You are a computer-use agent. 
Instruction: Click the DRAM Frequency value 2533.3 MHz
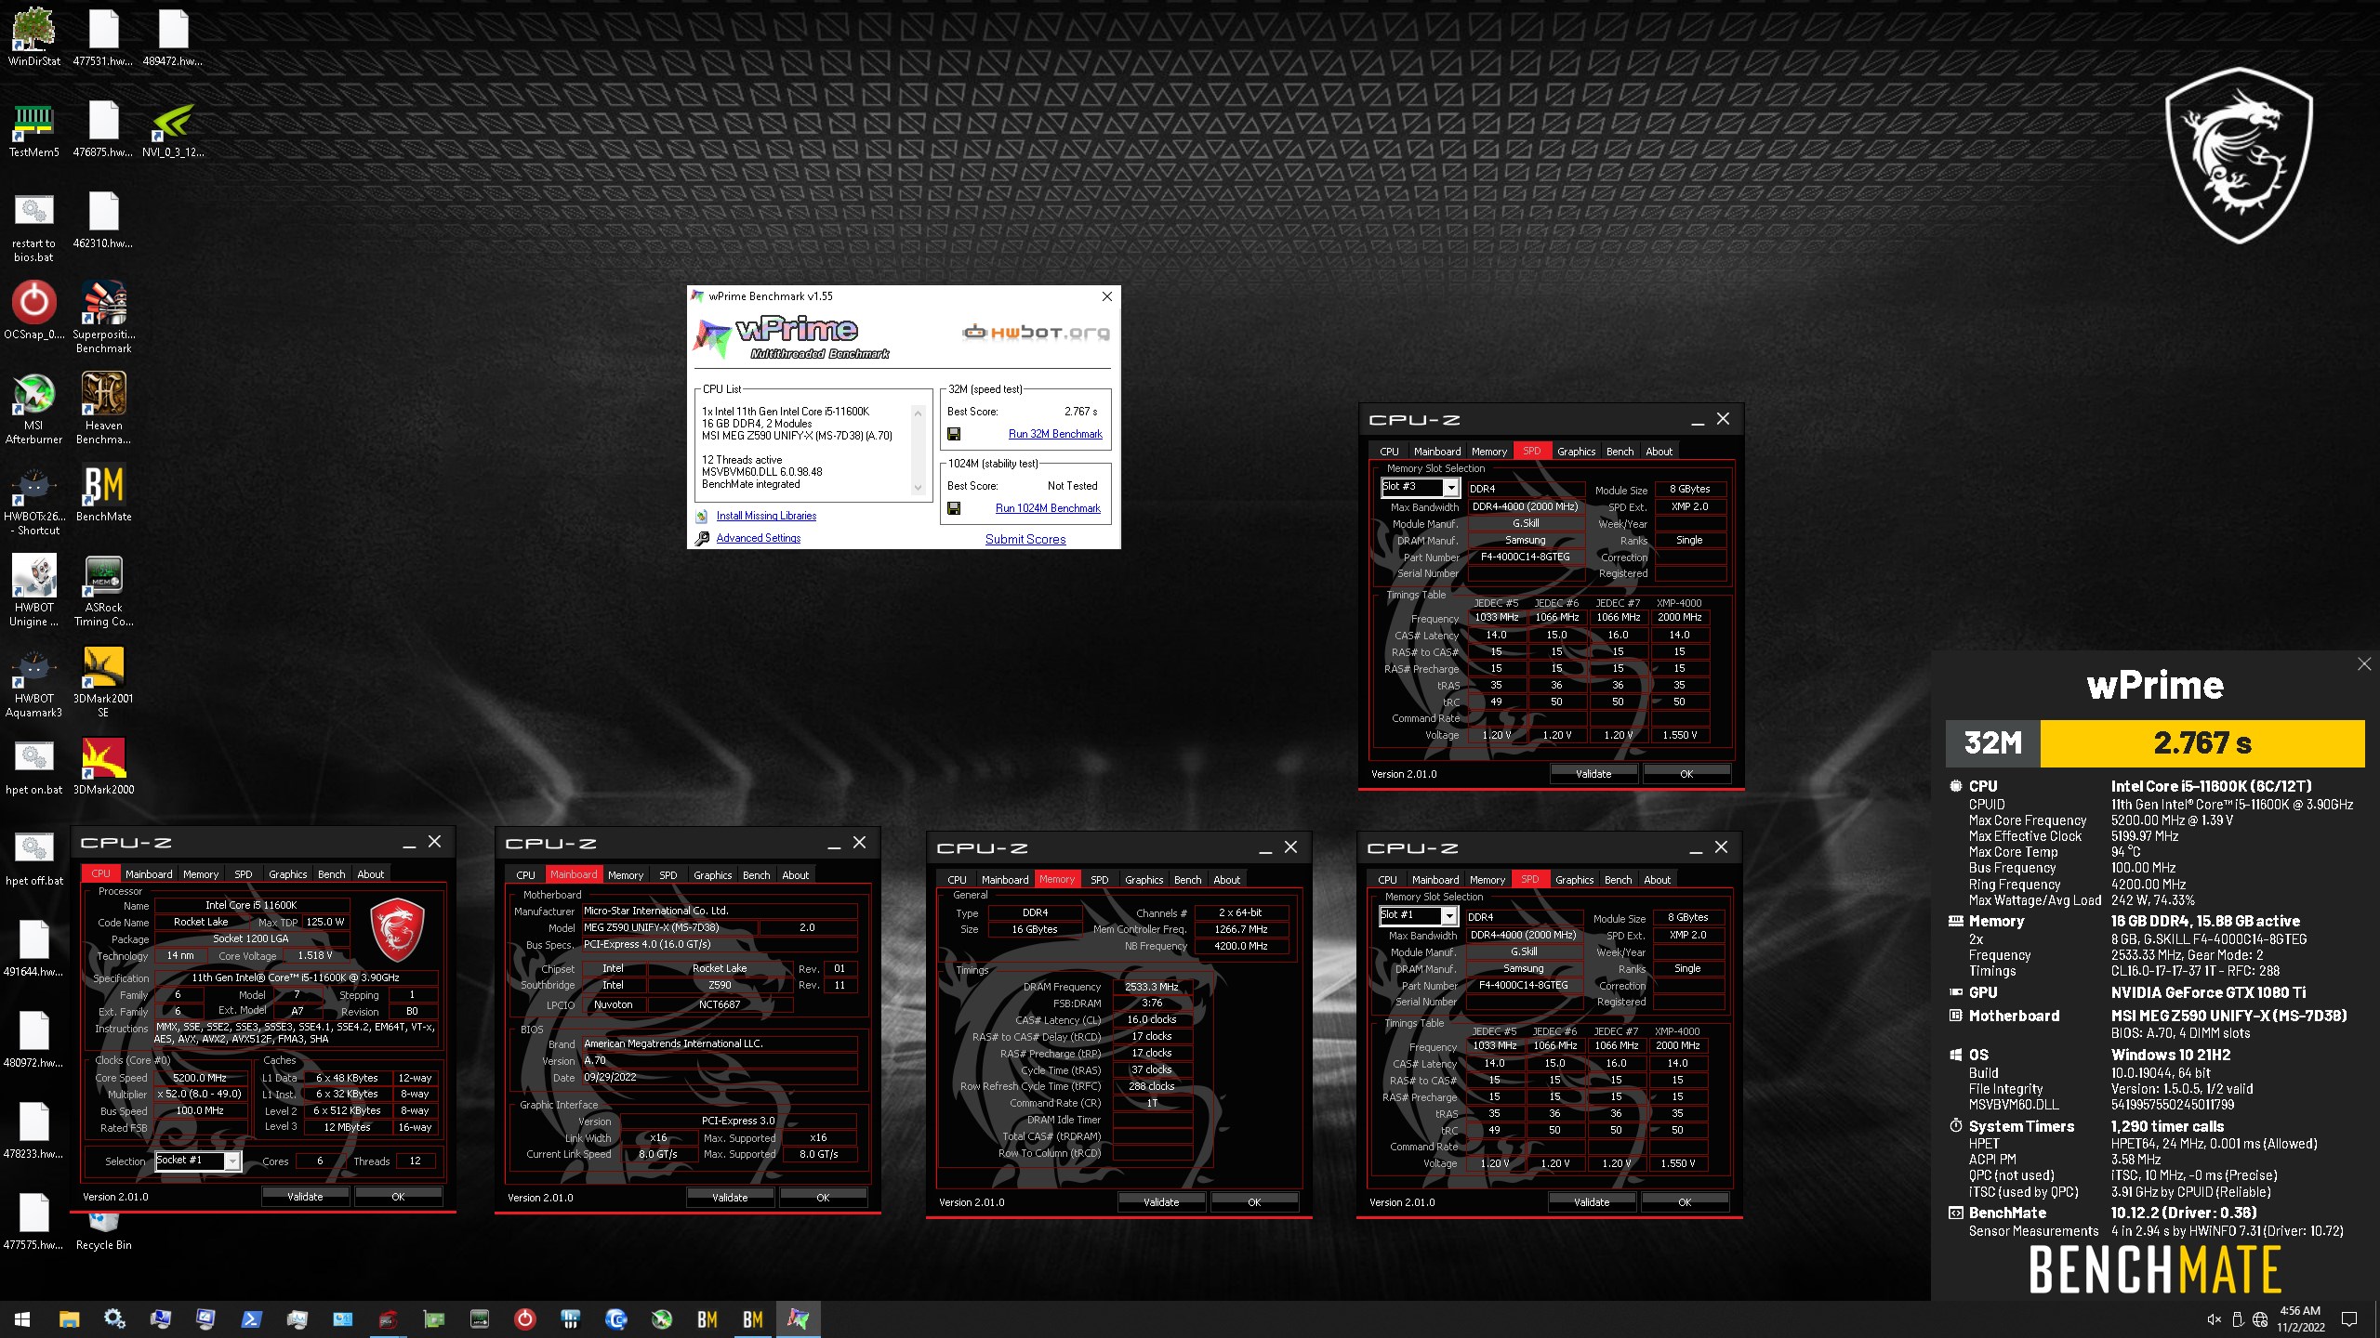point(1152,987)
